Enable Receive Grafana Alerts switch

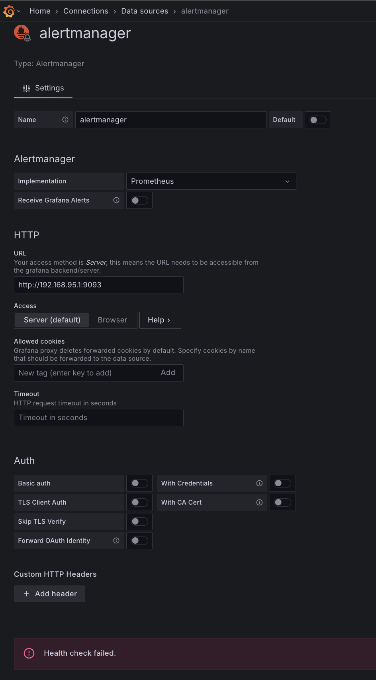click(x=139, y=200)
